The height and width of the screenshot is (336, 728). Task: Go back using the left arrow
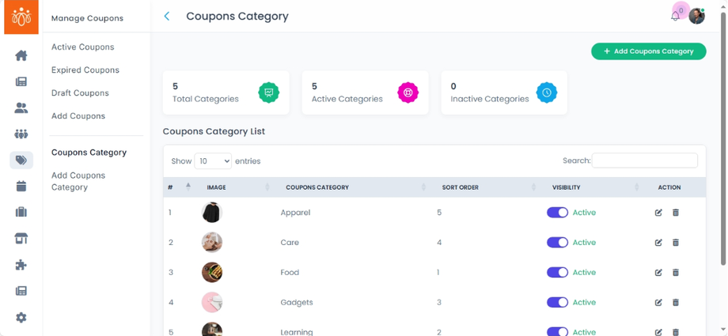(167, 16)
